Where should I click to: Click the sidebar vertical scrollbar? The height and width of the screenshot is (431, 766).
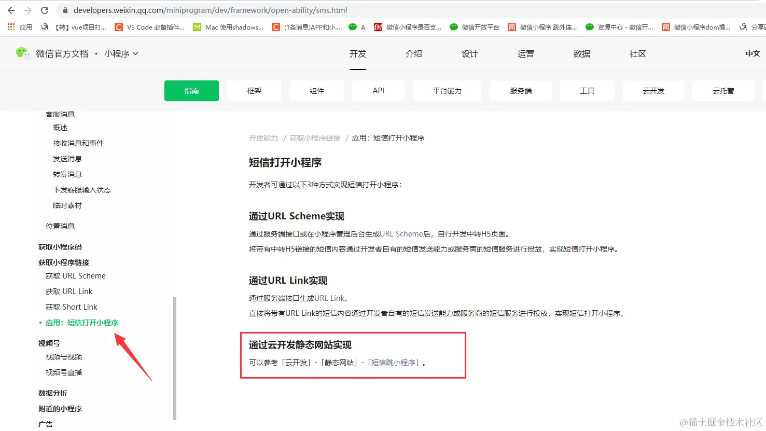[x=175, y=358]
